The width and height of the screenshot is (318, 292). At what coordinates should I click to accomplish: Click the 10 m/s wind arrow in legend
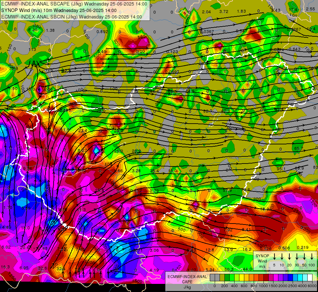pyautogui.click(x=282, y=257)
